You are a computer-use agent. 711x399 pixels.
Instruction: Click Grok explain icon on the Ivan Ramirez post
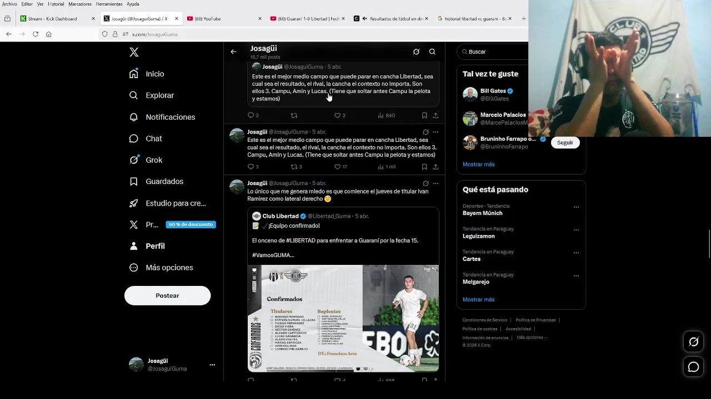[x=425, y=183]
